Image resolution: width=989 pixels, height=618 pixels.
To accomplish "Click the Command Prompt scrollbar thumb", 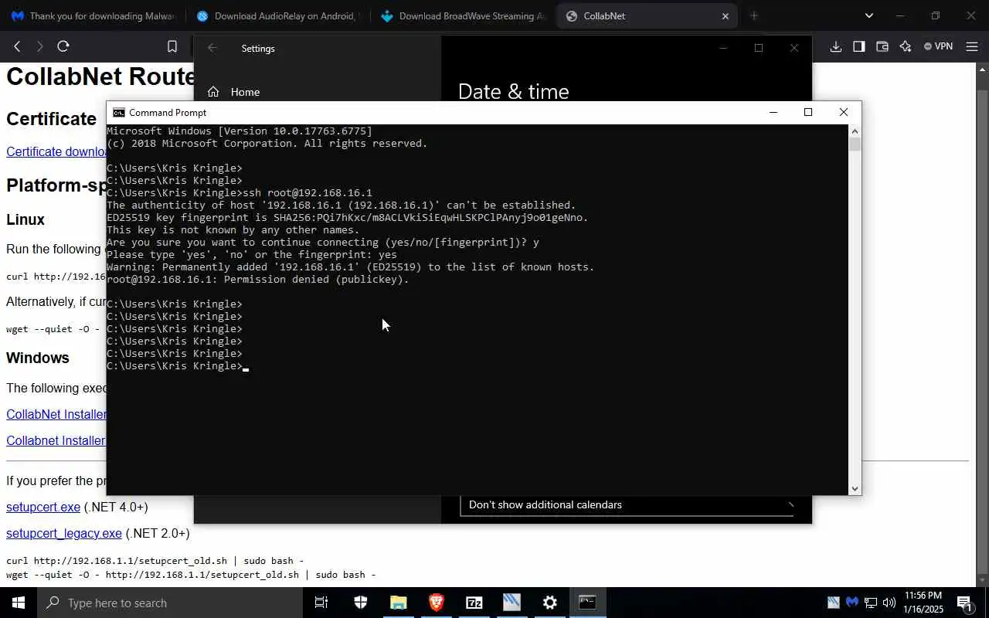I will (855, 144).
